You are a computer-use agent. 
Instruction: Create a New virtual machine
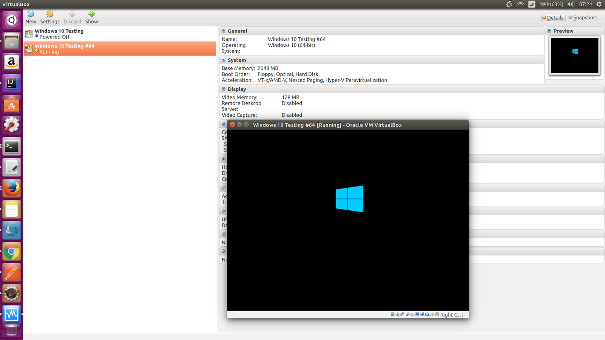pos(30,17)
